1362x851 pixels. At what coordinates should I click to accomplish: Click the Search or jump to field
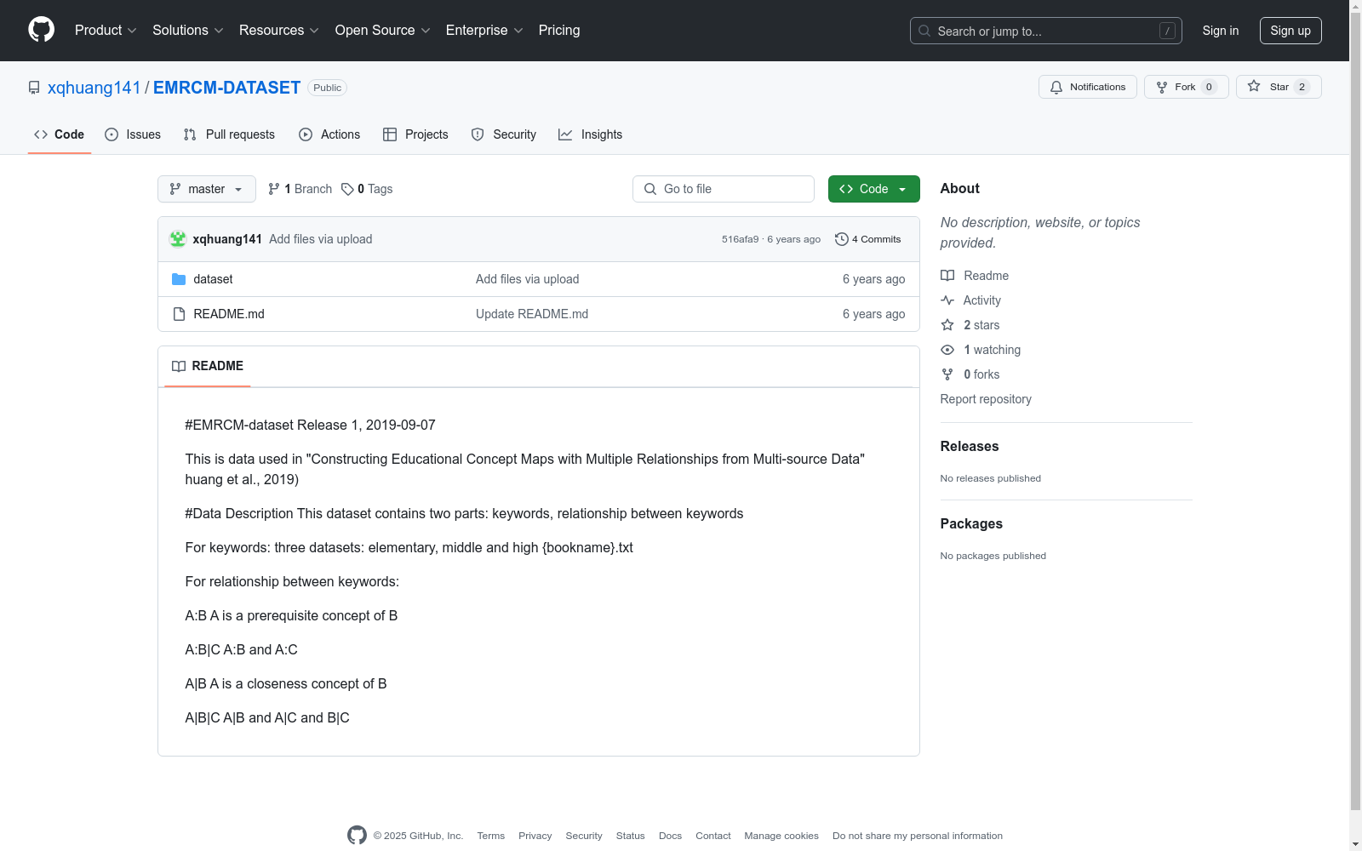tap(1046, 31)
